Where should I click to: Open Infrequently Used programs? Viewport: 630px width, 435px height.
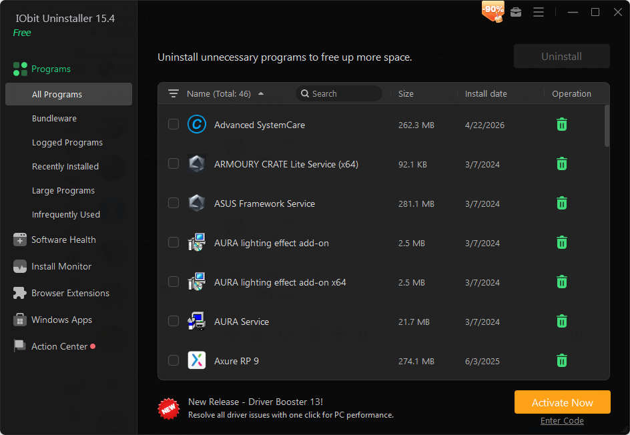tap(66, 214)
